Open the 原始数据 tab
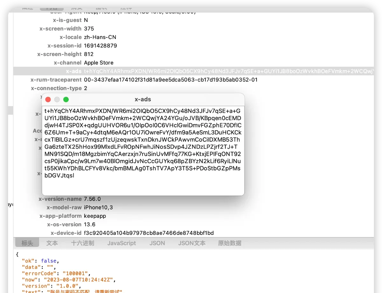 (230, 243)
